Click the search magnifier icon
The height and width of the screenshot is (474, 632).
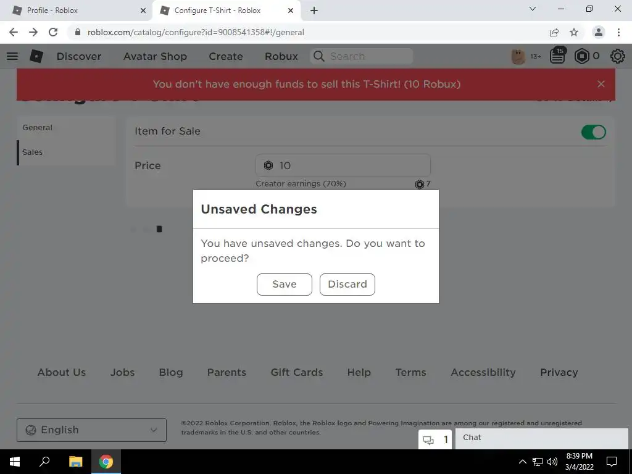pyautogui.click(x=319, y=56)
